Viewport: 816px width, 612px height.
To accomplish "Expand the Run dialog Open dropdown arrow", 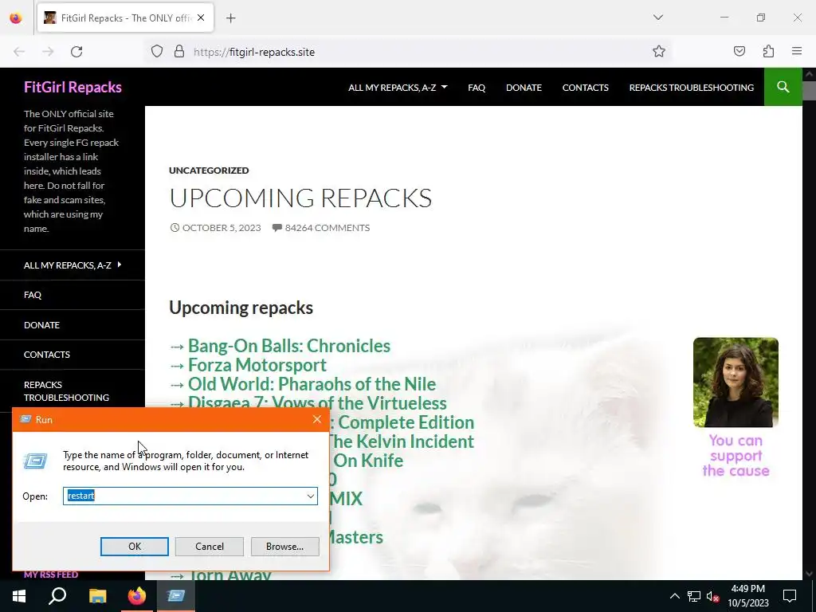I will pos(311,496).
